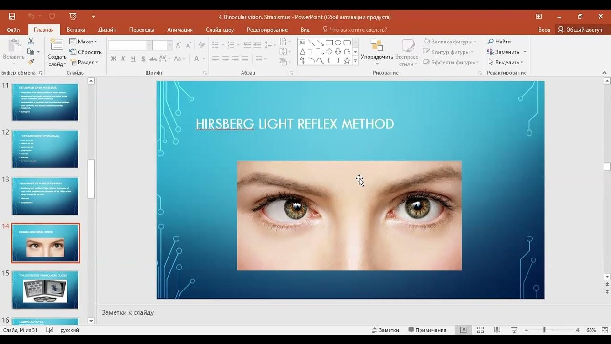
Task: Select the right arrow shape in gallery
Action: 329,52
